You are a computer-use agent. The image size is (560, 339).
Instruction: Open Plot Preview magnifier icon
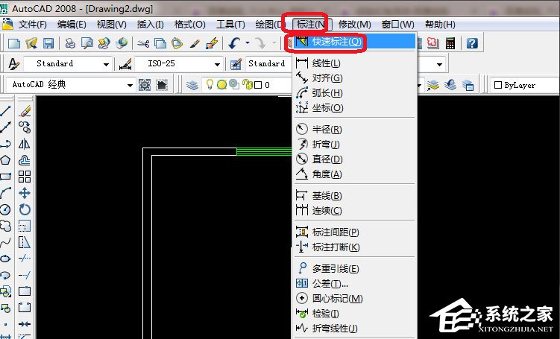(86, 43)
